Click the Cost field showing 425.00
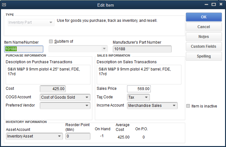Viewport: 226px width, 147px height. point(53,89)
